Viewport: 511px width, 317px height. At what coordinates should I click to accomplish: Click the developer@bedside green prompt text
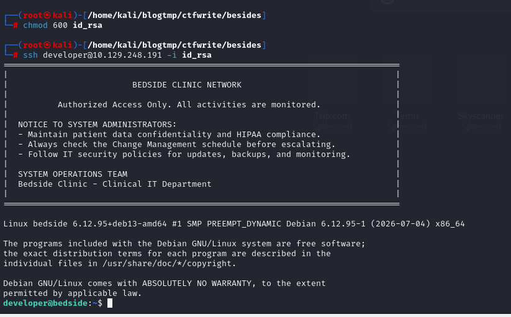[45, 303]
